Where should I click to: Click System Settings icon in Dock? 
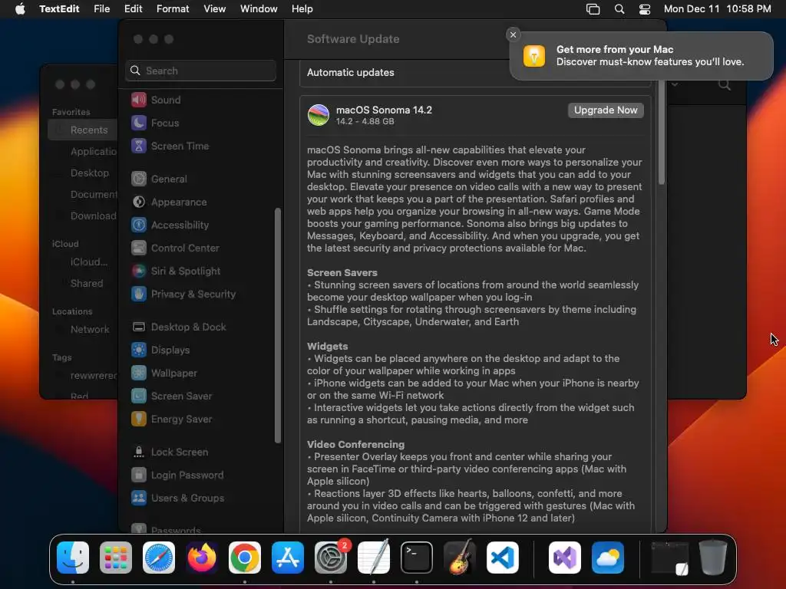point(331,558)
